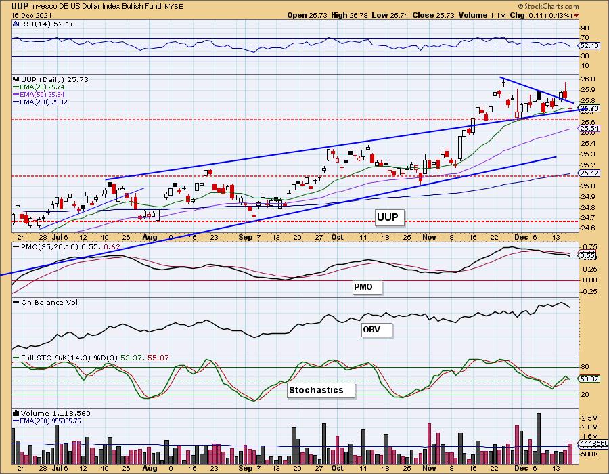Image resolution: width=609 pixels, height=474 pixels.
Task: Open the StockCharts.com copyright link
Action: click(x=547, y=6)
